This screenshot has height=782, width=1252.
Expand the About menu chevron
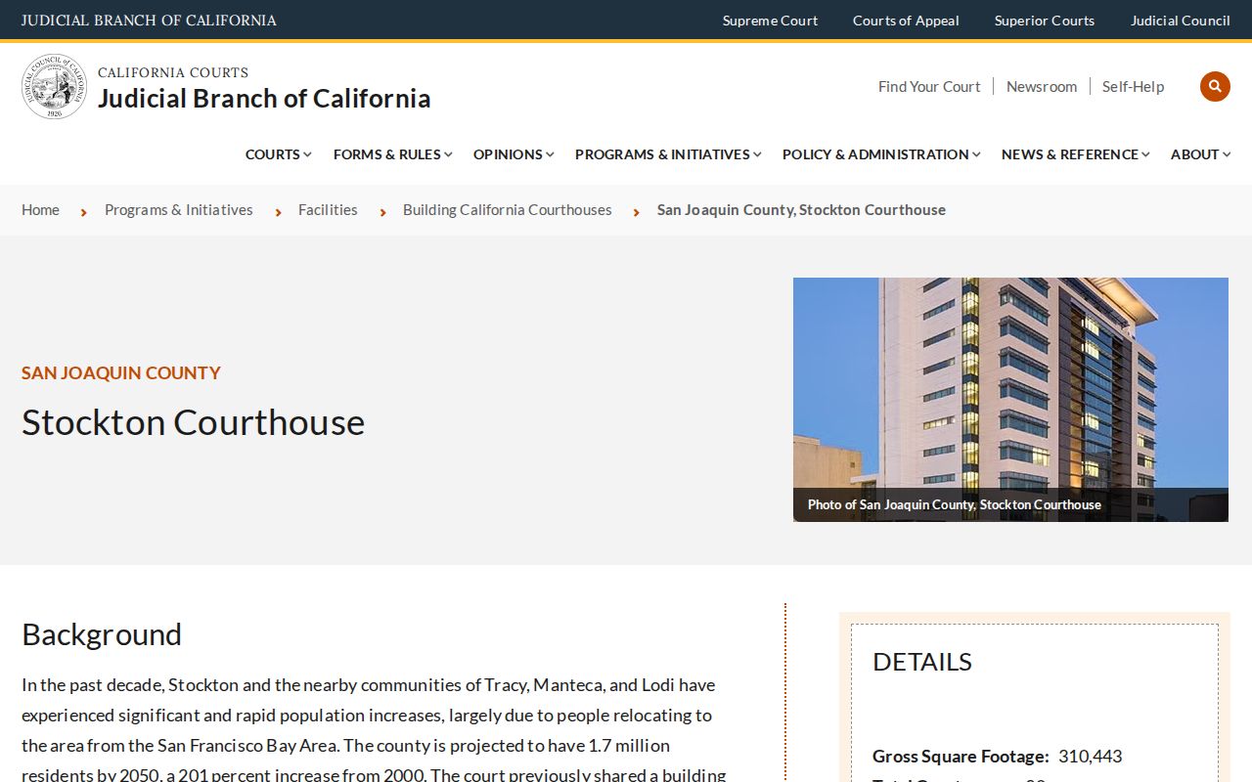click(1227, 154)
